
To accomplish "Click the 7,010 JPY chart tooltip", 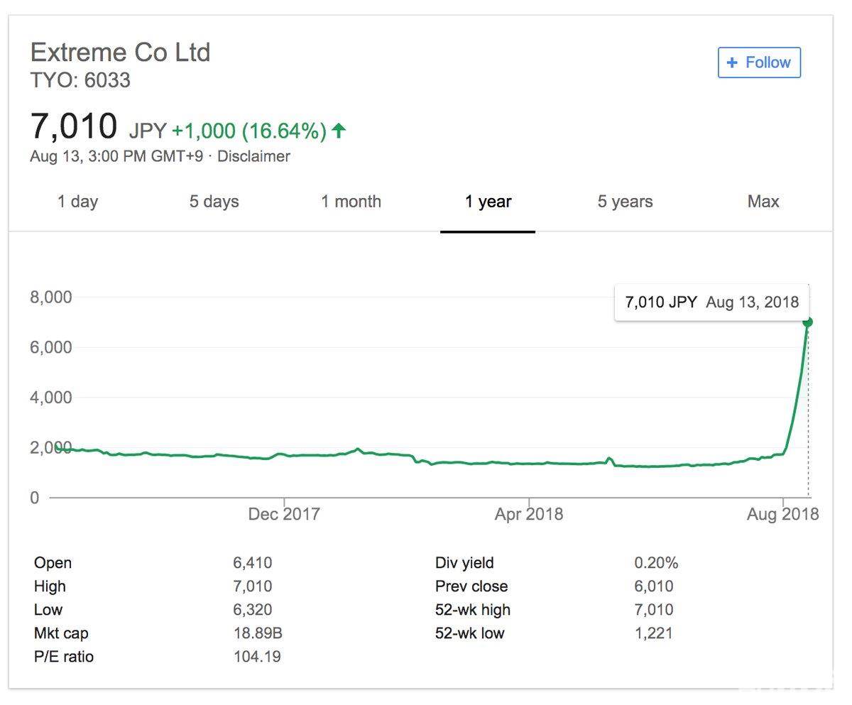I will (711, 302).
